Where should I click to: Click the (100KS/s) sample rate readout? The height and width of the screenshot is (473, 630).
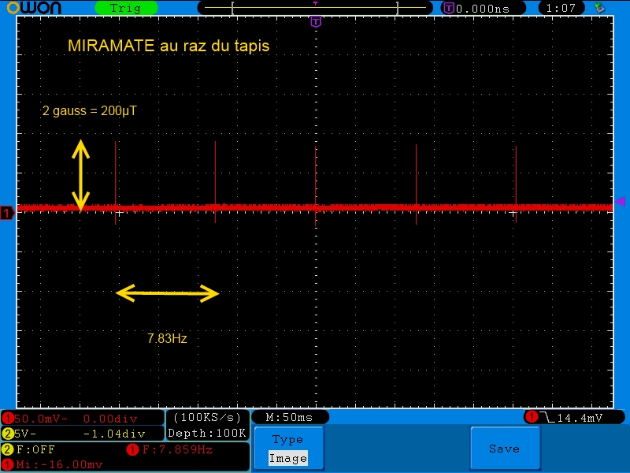point(207,418)
